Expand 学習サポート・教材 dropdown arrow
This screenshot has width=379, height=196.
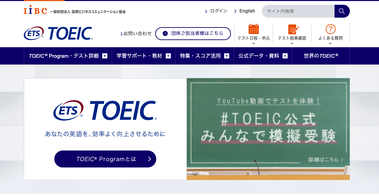(168, 56)
